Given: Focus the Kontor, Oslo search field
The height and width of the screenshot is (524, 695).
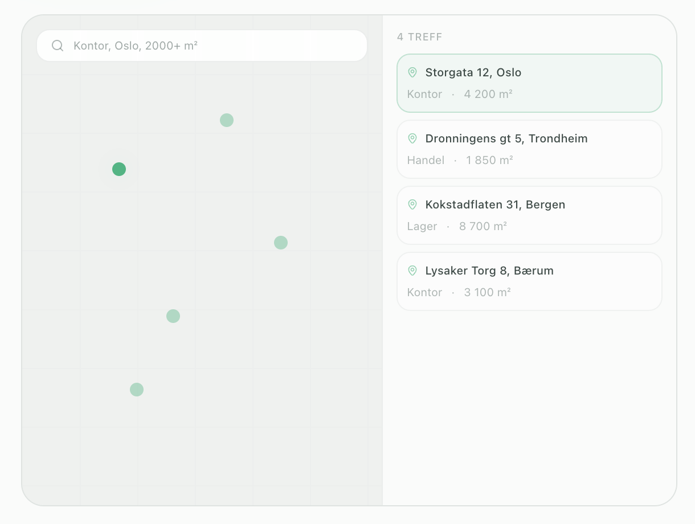Looking at the screenshot, I should coord(202,46).
